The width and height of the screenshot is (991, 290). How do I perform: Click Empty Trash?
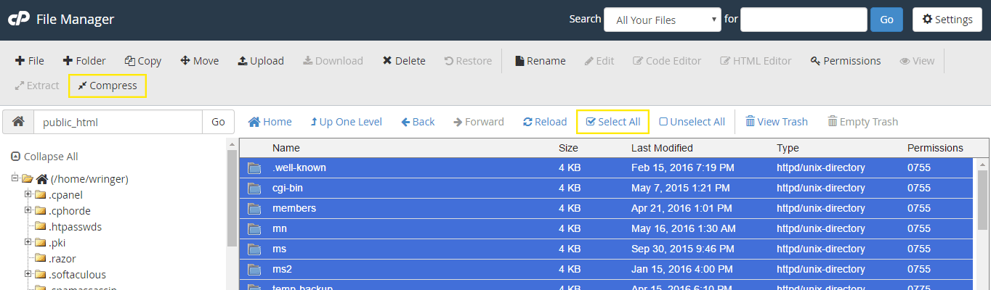click(862, 122)
